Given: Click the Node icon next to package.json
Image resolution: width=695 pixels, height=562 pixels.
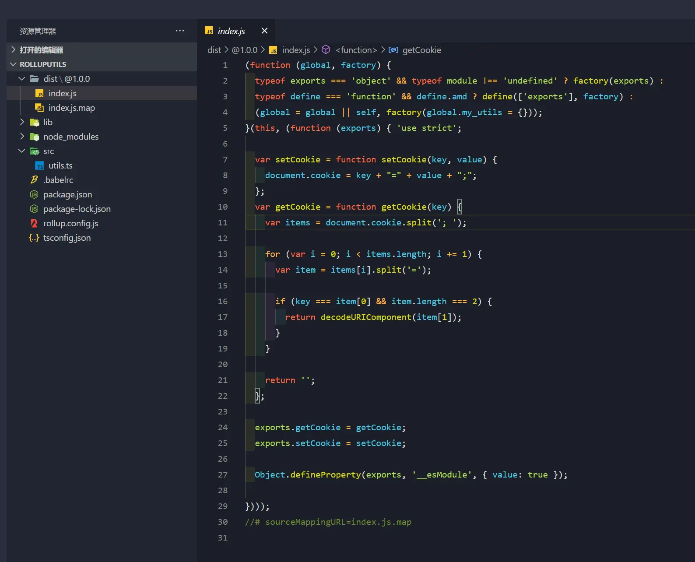Looking at the screenshot, I should (x=34, y=194).
